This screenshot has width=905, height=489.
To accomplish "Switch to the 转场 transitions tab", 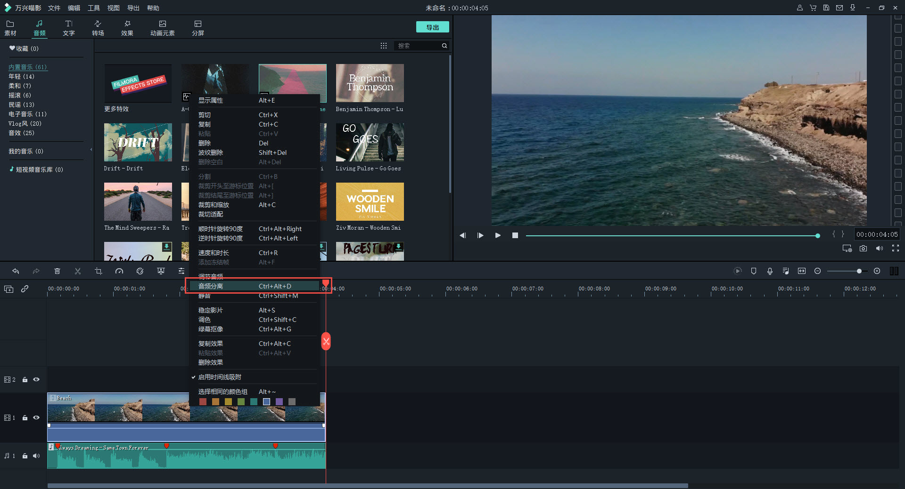I will pos(98,28).
